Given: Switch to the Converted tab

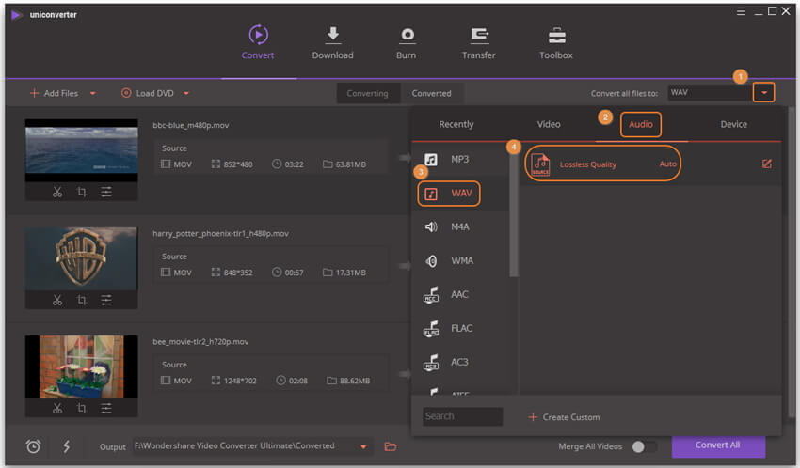Looking at the screenshot, I should coord(432,93).
